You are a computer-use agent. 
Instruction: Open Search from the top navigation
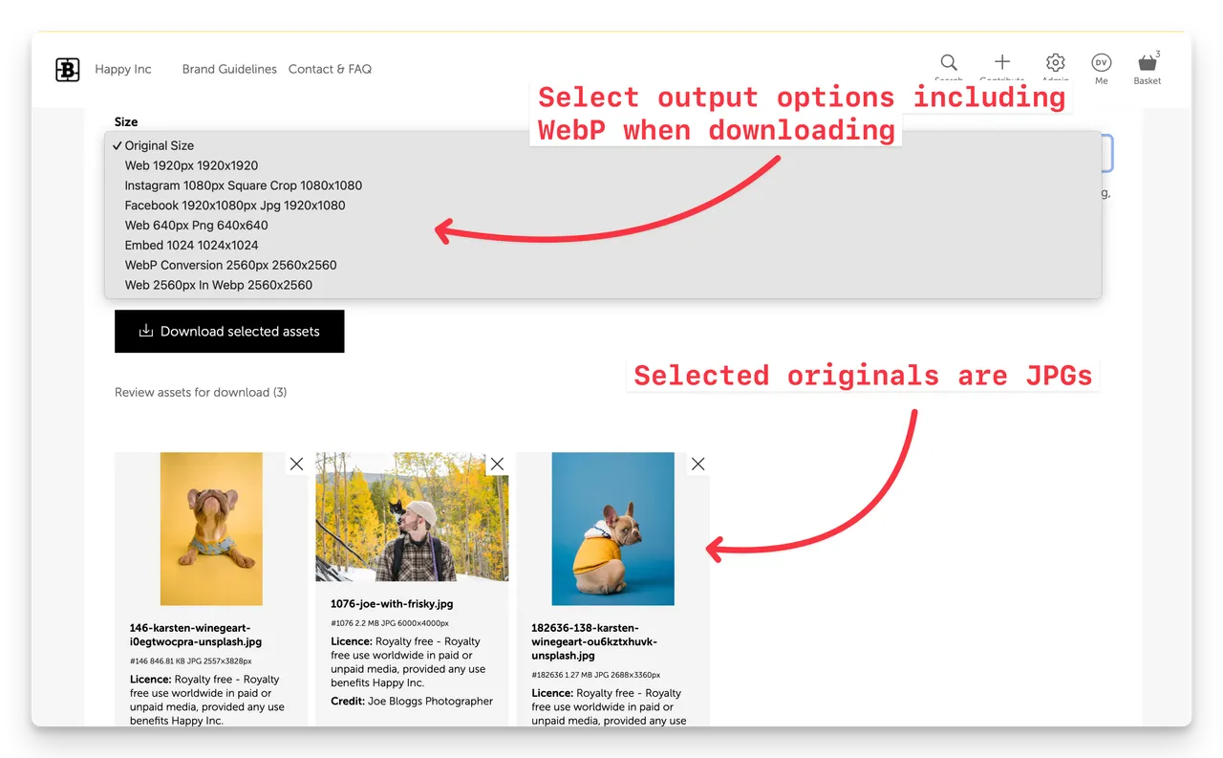pyautogui.click(x=948, y=62)
